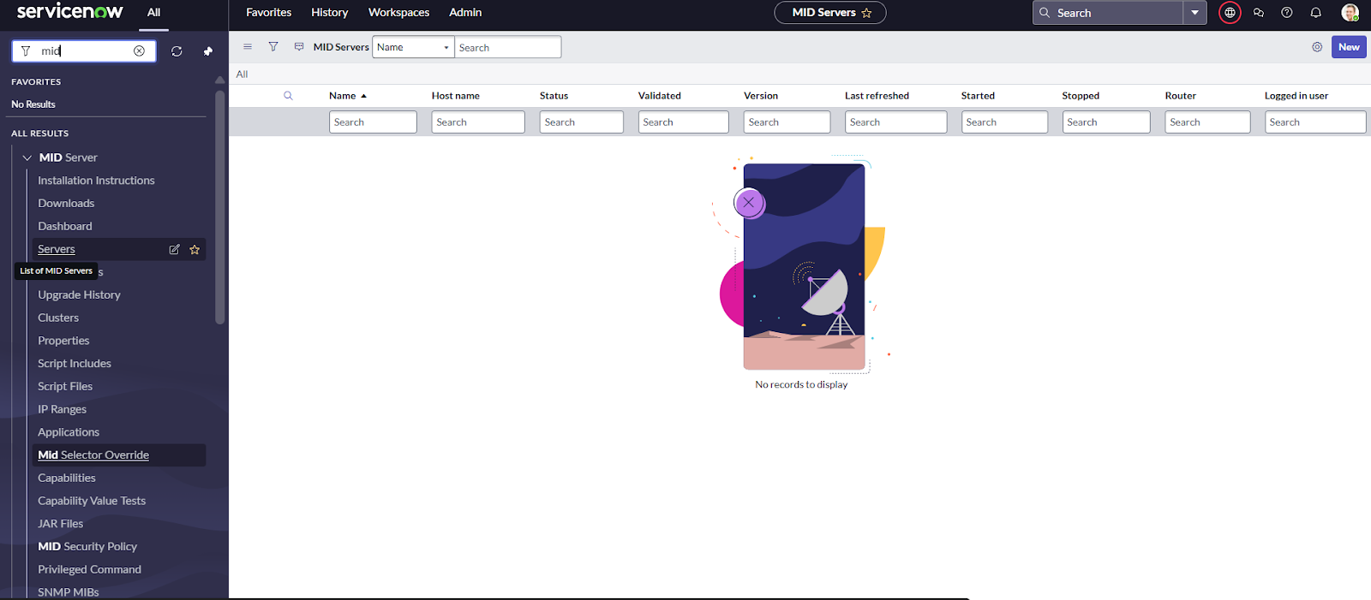Pin the navigation menu open
The width and height of the screenshot is (1371, 600).
click(x=207, y=51)
